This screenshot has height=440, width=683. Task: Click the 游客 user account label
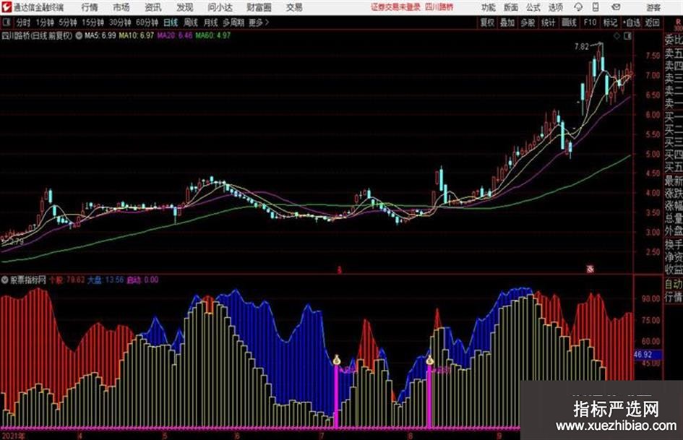[x=653, y=7]
